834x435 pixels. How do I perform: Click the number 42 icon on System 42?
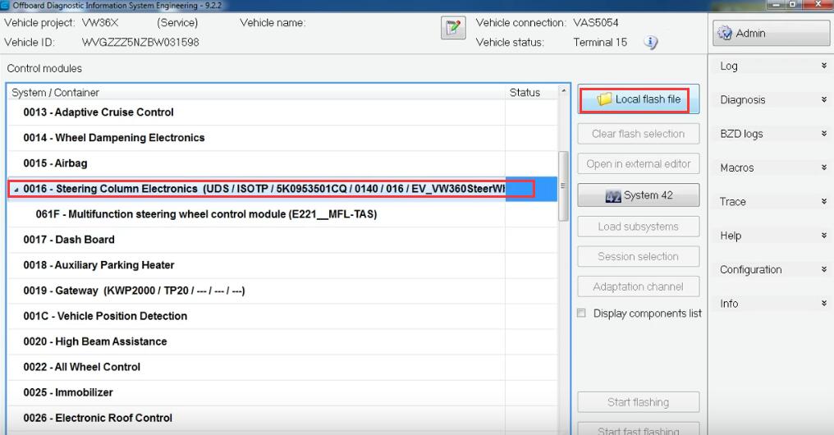[x=612, y=195]
